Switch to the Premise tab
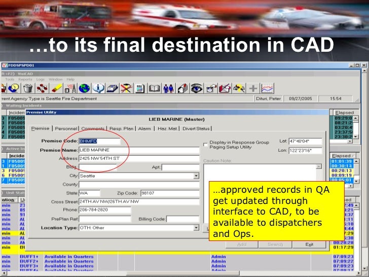 click(40, 128)
